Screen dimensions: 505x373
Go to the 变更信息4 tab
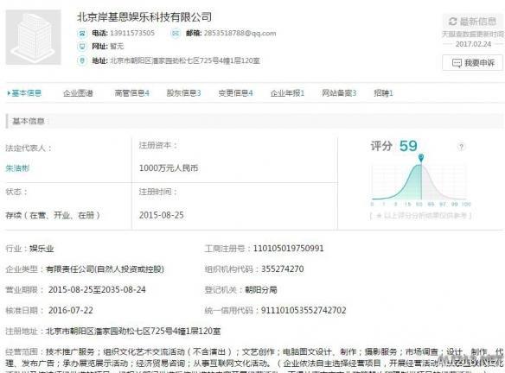(x=235, y=93)
